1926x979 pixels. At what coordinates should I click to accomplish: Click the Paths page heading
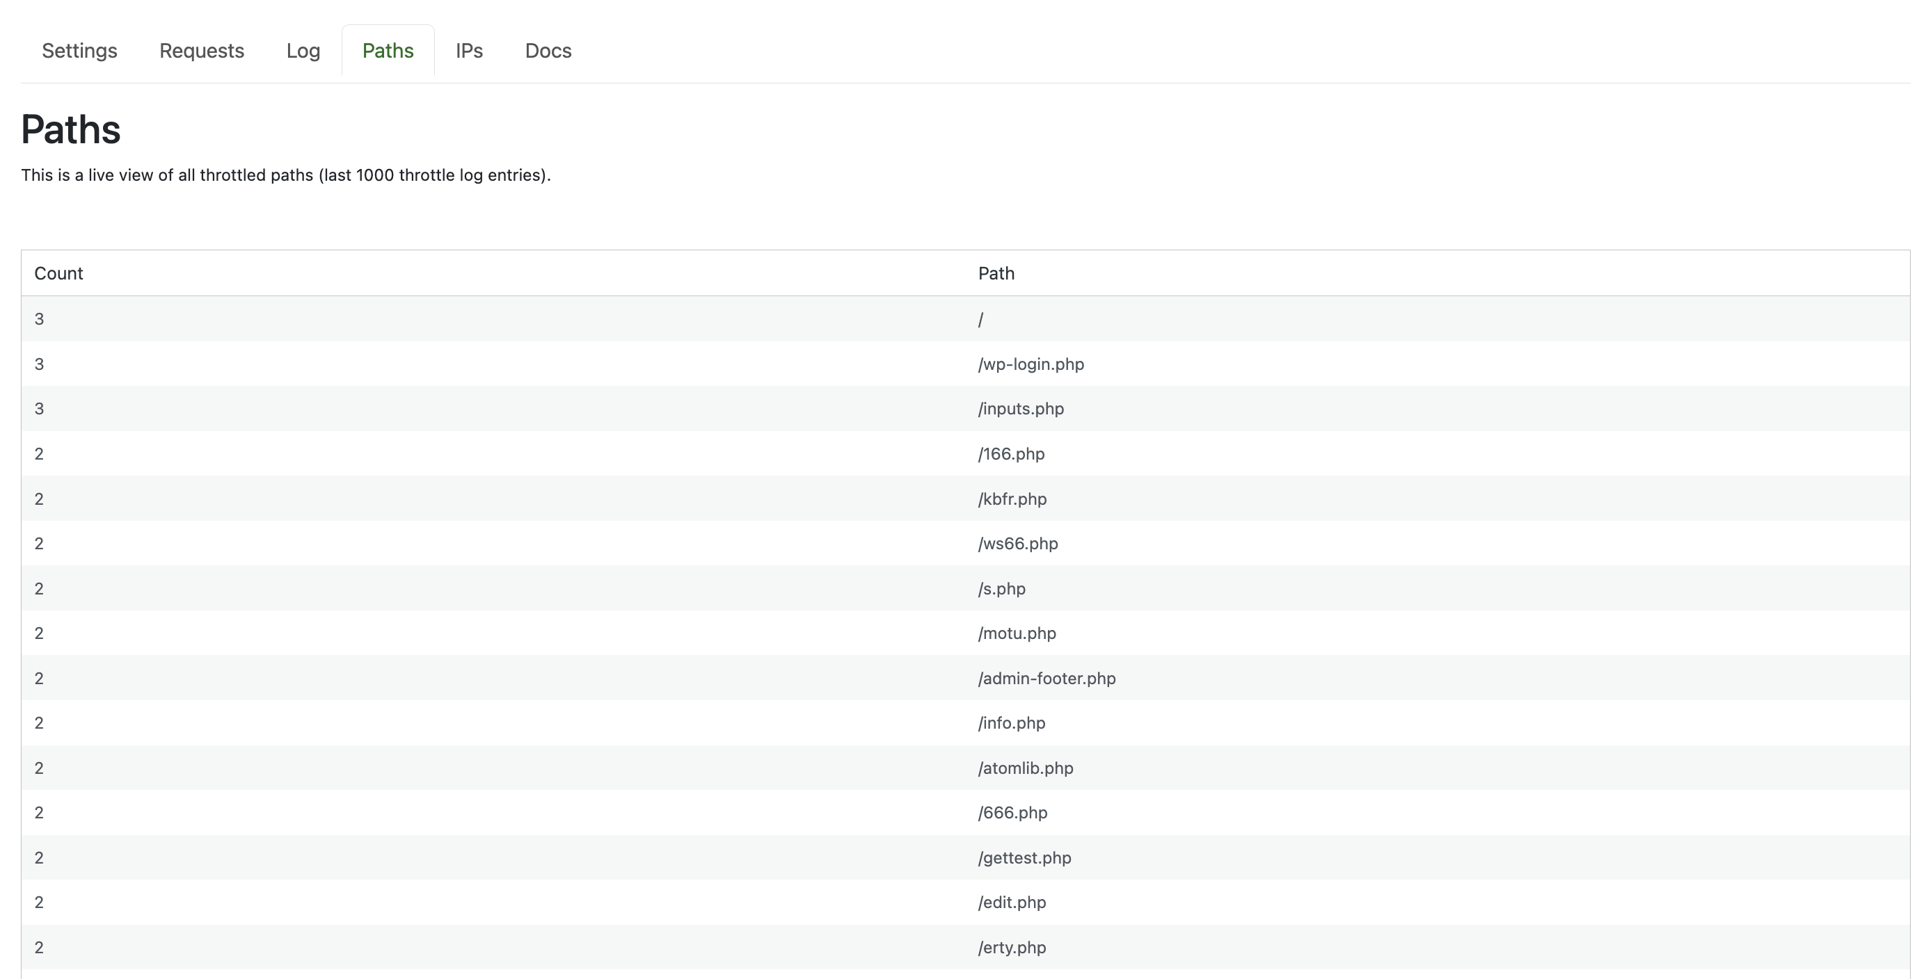tap(71, 129)
